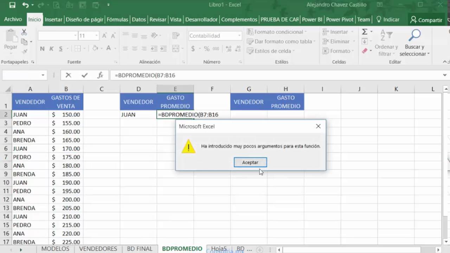This screenshot has width=450, height=253.
Task: Open the font size dropdown
Action: (x=96, y=36)
